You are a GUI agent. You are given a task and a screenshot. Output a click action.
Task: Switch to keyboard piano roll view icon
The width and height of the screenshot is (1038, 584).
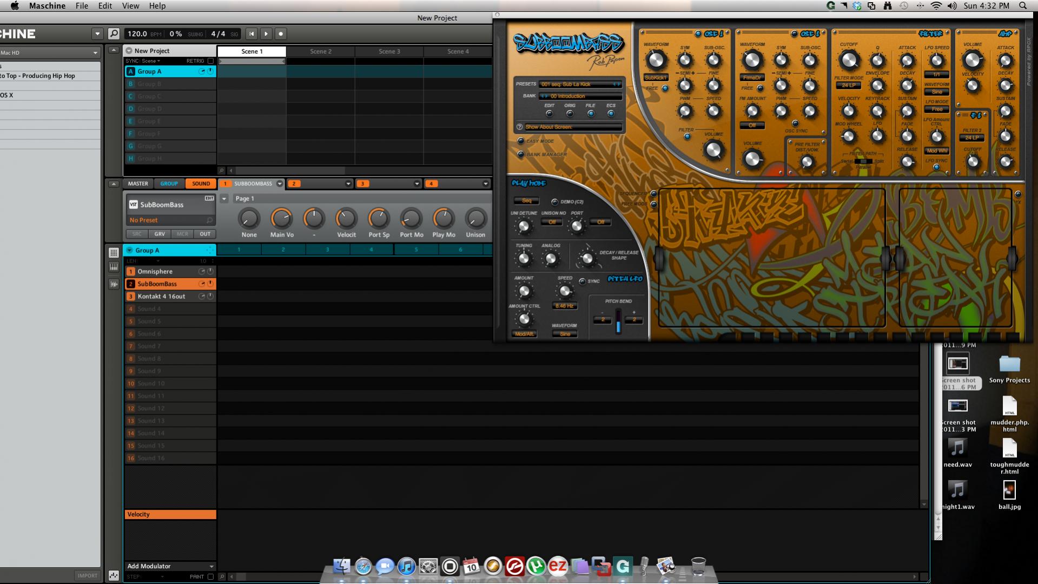114,267
